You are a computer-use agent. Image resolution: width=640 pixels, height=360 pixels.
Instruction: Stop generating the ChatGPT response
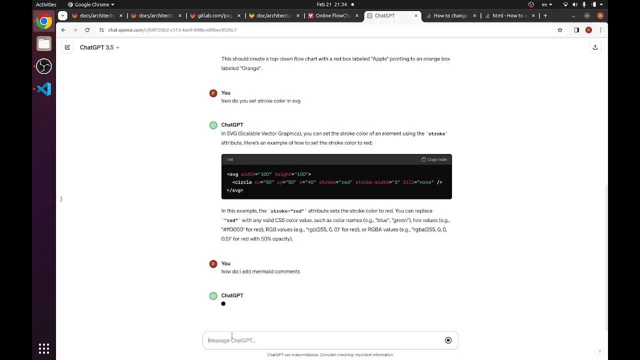(448, 340)
